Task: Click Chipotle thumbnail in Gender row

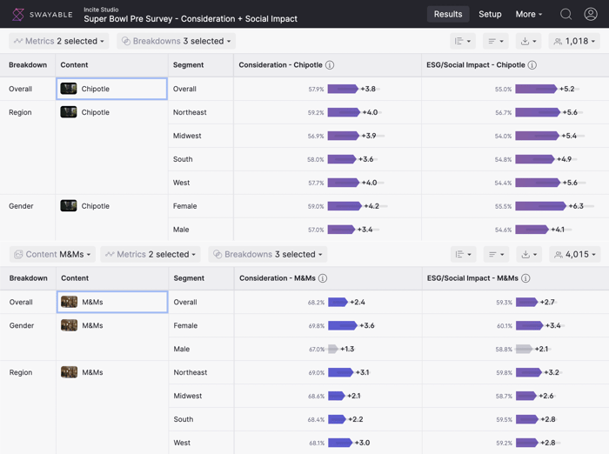Action: pyautogui.click(x=69, y=206)
